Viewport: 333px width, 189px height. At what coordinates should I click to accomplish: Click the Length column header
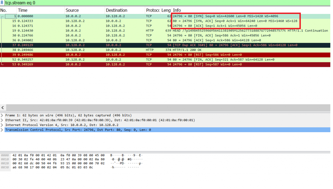[x=166, y=10]
